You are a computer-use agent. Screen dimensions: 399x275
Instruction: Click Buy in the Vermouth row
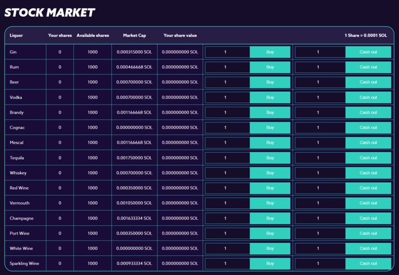click(x=270, y=203)
